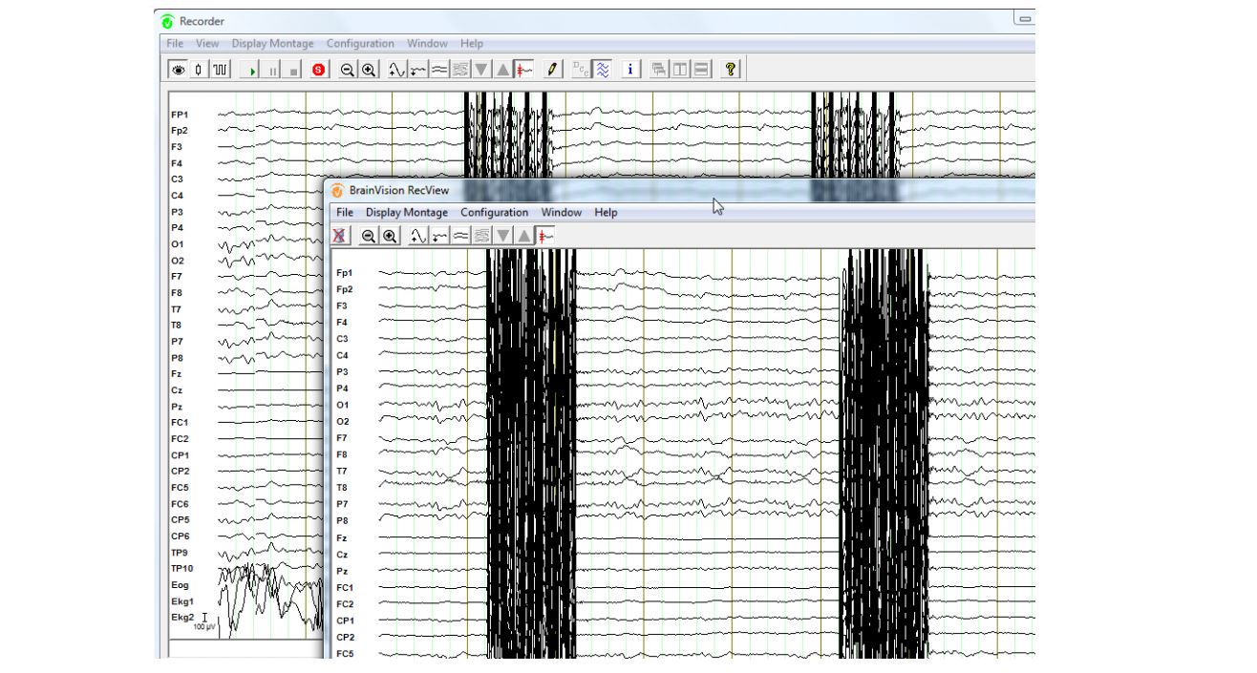Click the crossed-out red icon in RecView toolbar

pos(339,236)
